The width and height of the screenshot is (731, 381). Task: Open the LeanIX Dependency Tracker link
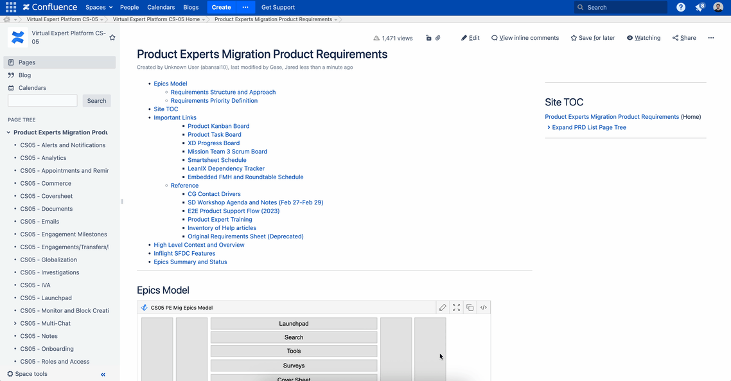[x=226, y=168]
